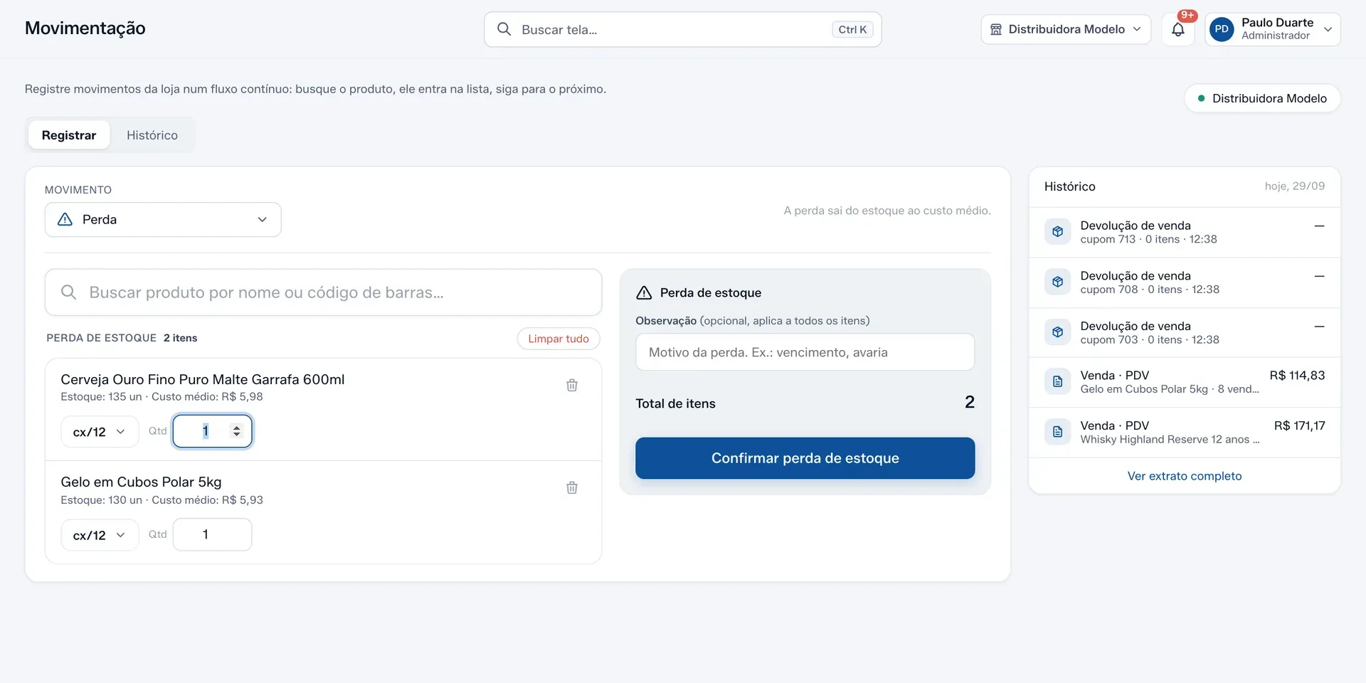This screenshot has height=683, width=1366.
Task: Click the store icon beside Distribuidora Modelo selector
Action: pyautogui.click(x=996, y=29)
